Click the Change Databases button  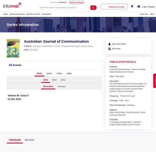76,2
